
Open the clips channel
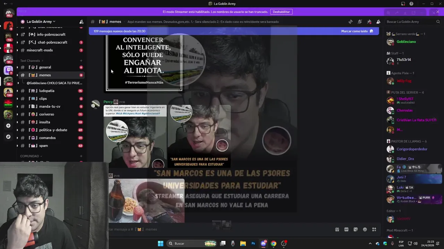pyautogui.click(x=51, y=99)
